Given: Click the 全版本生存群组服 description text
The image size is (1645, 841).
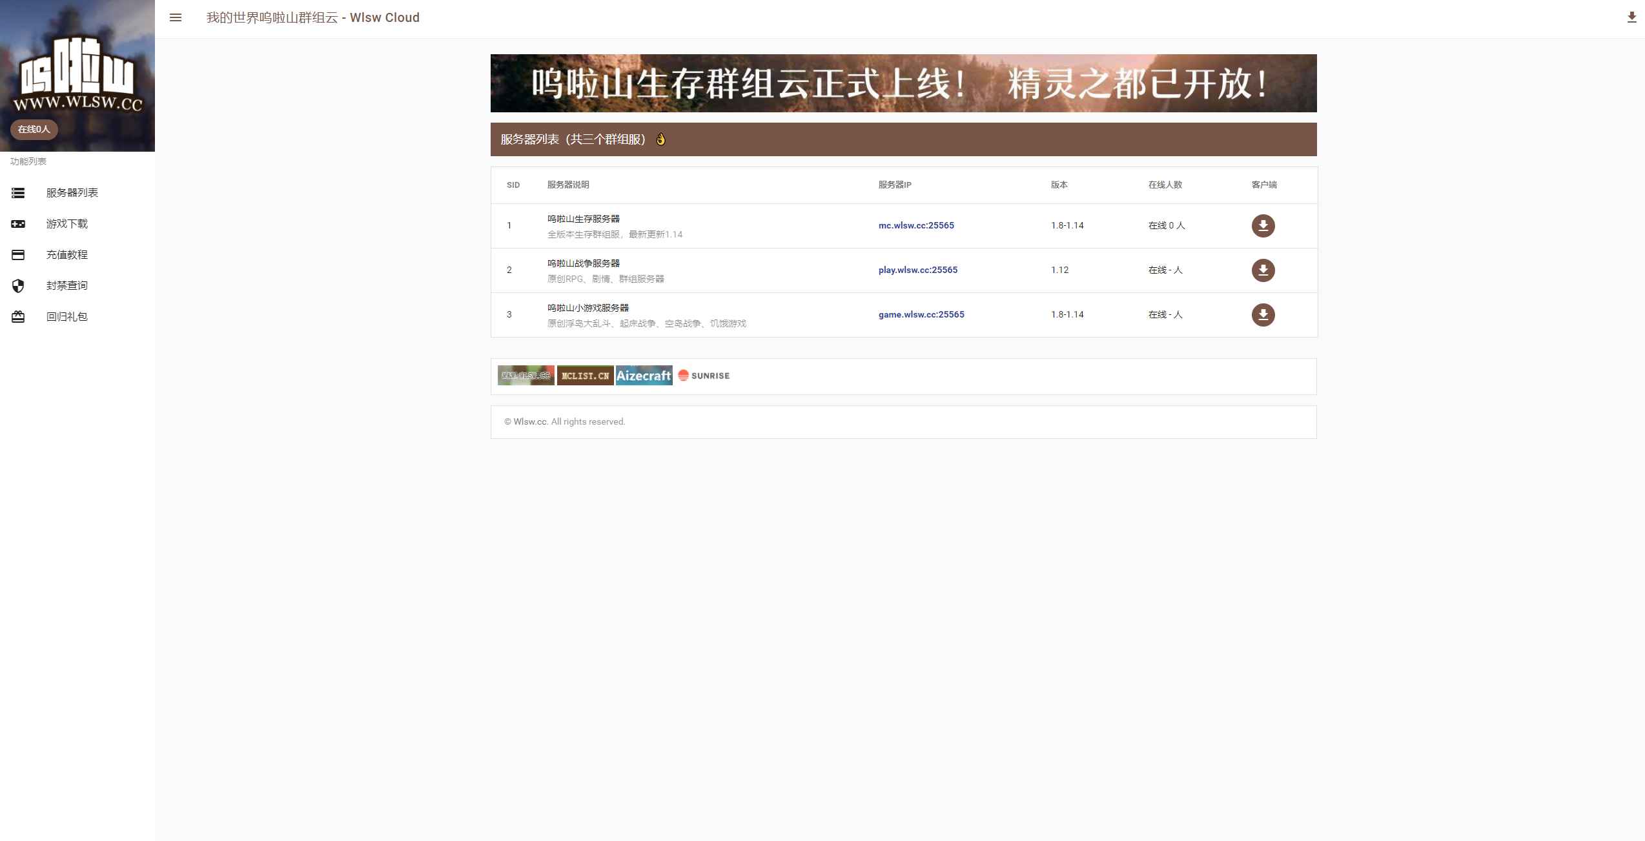Looking at the screenshot, I should pyautogui.click(x=615, y=235).
